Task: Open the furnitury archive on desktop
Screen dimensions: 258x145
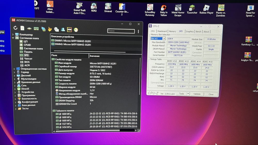Action: [248, 41]
